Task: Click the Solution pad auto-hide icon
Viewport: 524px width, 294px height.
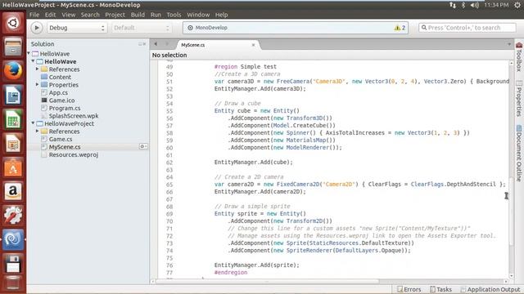Action: click(x=140, y=44)
